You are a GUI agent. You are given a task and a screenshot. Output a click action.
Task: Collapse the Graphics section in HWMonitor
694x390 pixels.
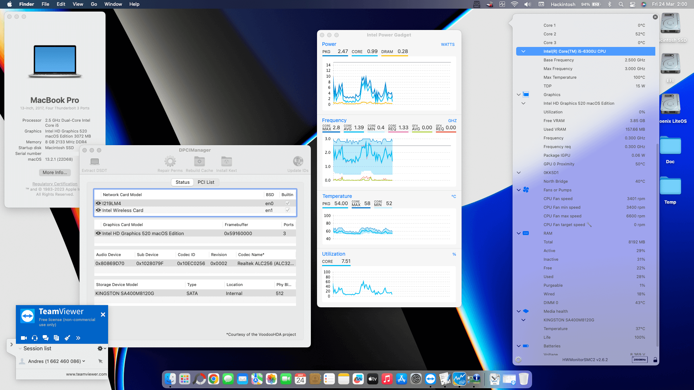point(519,95)
